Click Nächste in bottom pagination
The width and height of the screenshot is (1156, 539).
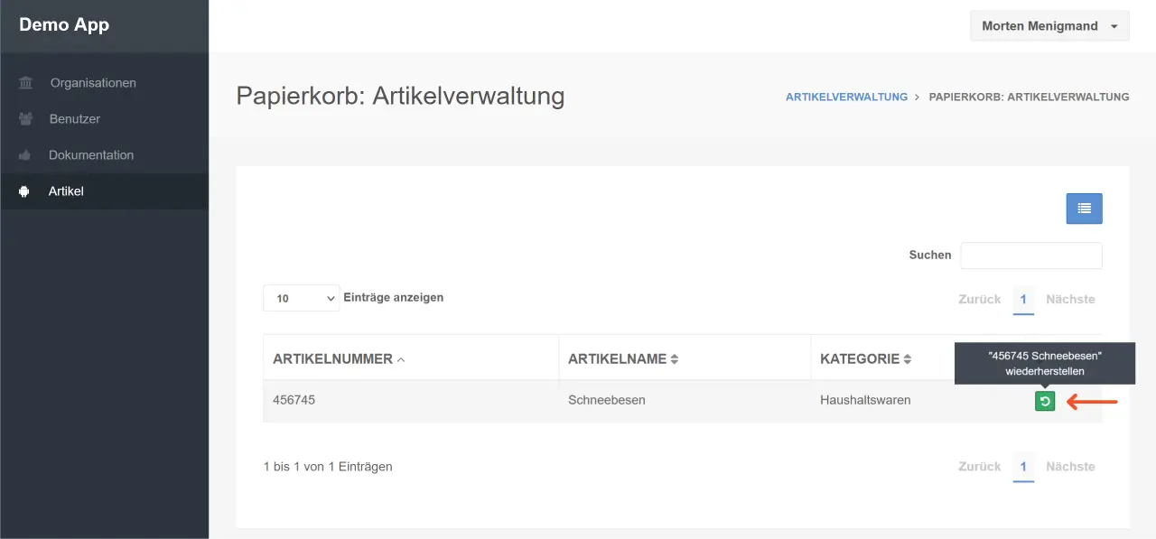tap(1070, 467)
